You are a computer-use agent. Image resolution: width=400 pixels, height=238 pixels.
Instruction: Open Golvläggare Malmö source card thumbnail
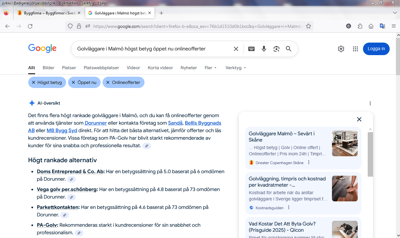[x=345, y=143]
